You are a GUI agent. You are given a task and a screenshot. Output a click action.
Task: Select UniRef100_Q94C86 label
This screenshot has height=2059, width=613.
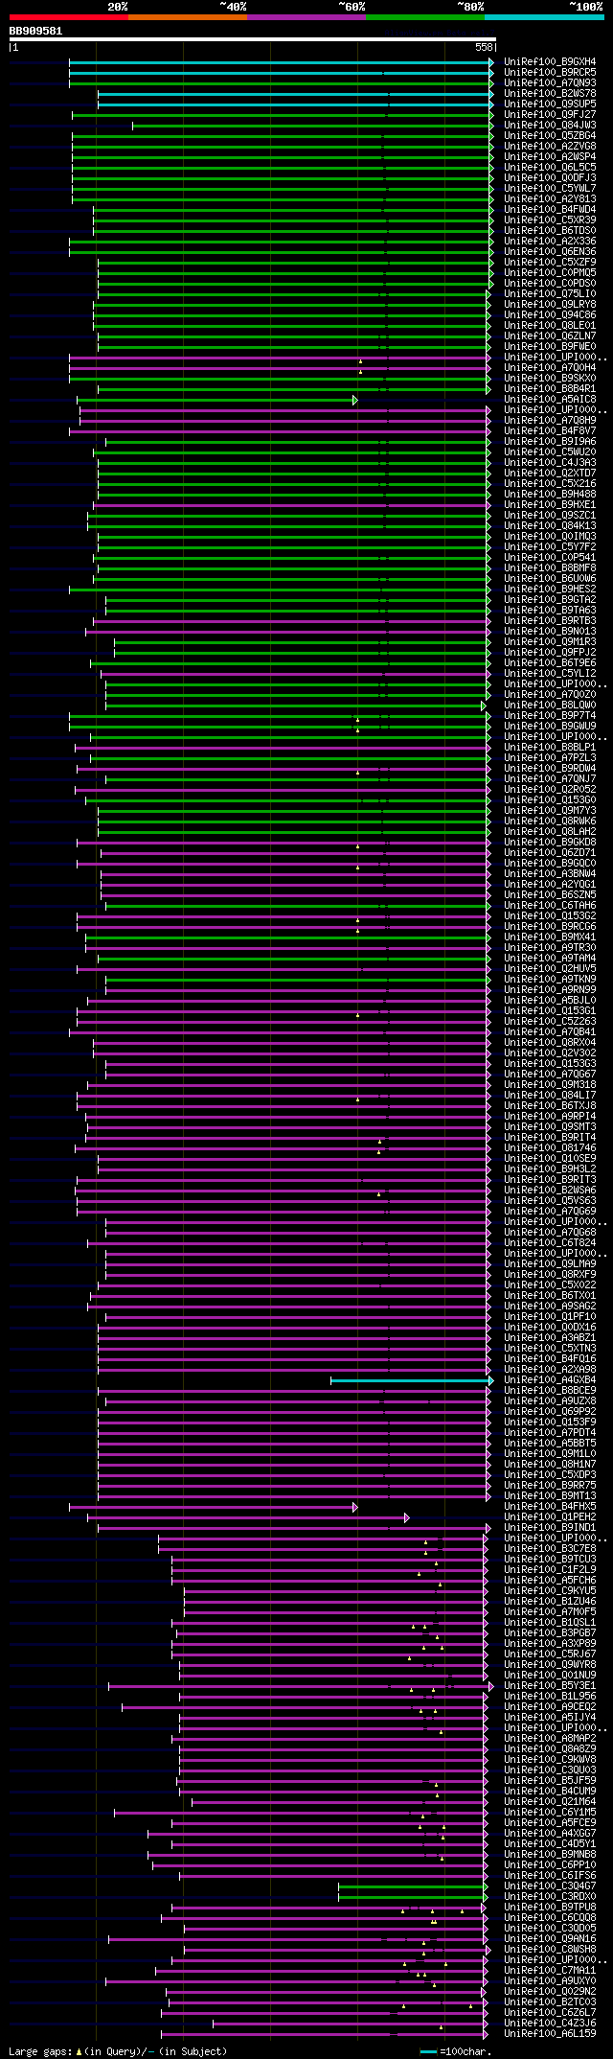[550, 315]
